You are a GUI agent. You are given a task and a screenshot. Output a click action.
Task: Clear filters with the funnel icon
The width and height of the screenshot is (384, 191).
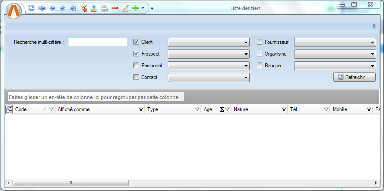click(84, 8)
